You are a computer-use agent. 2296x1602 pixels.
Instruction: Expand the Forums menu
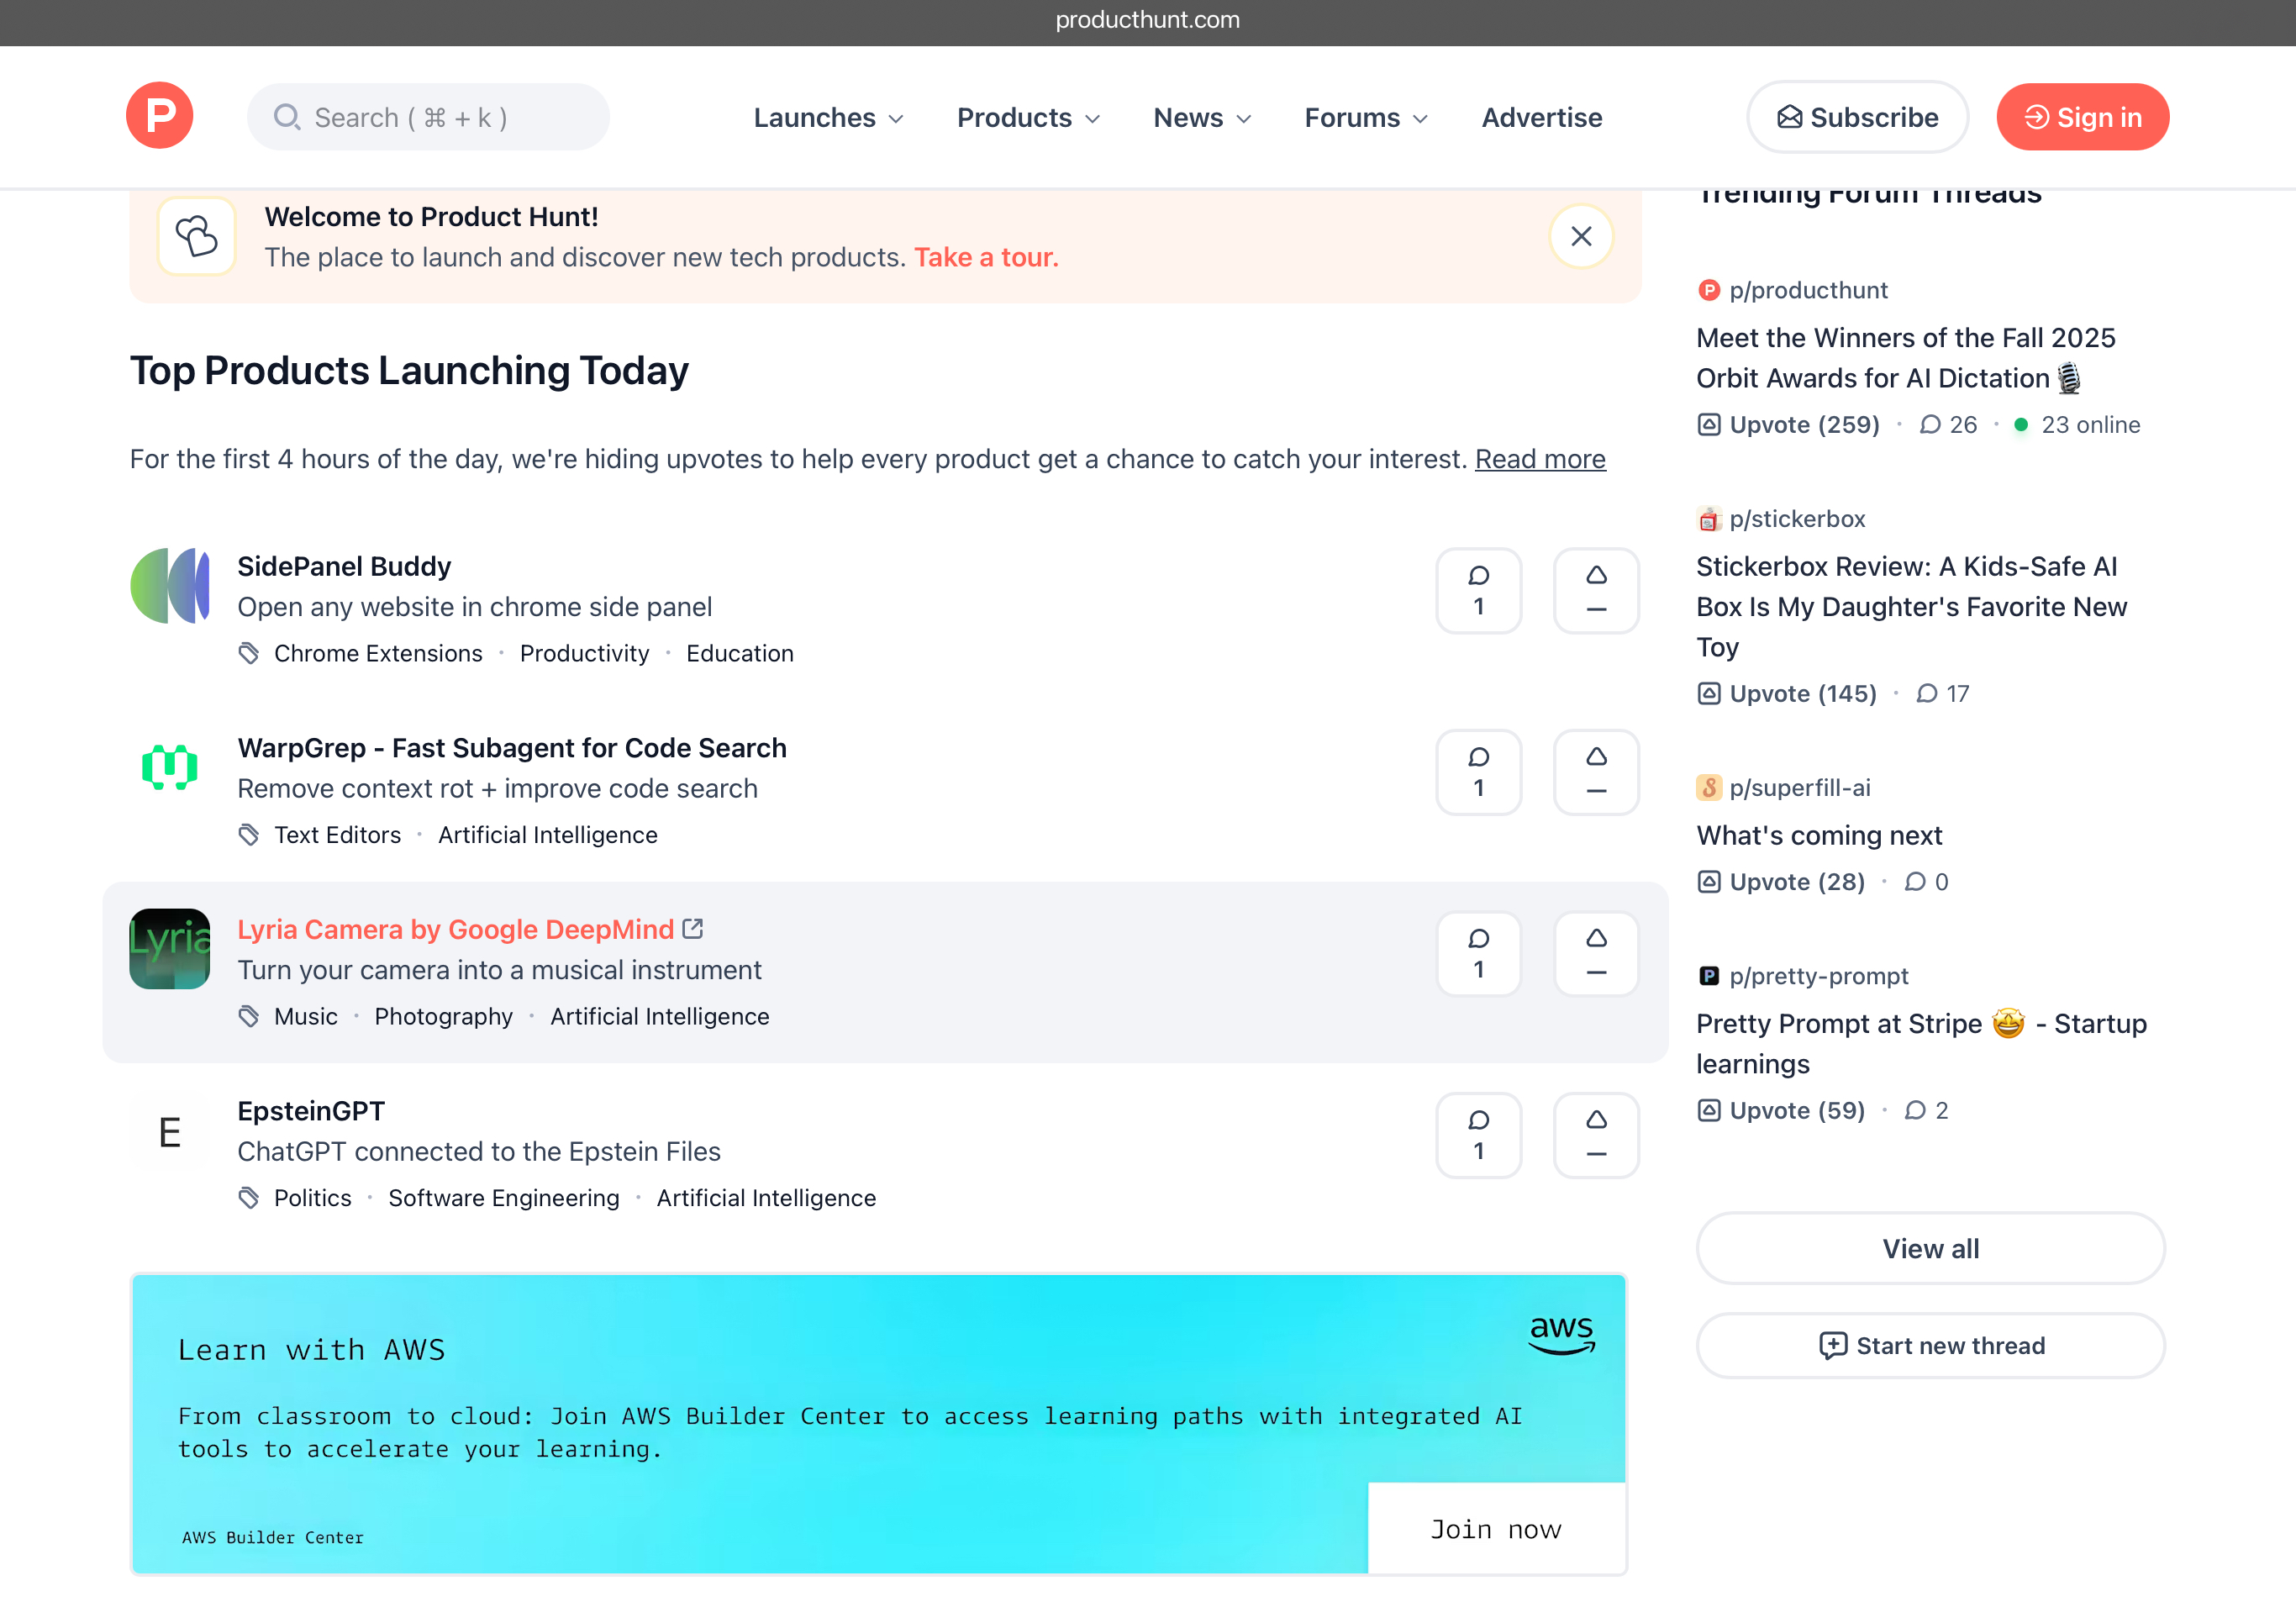1366,118
